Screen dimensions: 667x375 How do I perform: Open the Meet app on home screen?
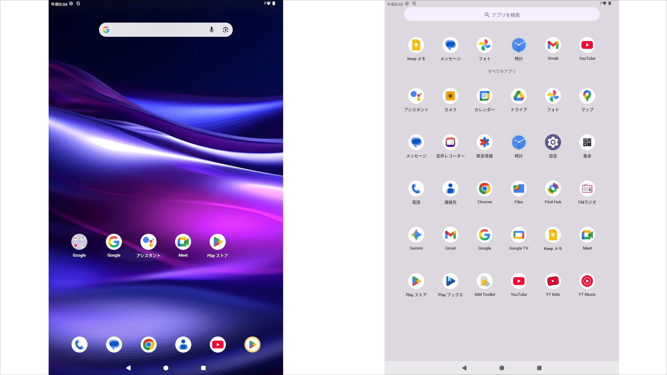click(183, 242)
